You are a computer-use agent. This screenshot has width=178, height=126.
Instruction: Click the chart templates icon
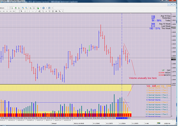click(x=49, y=8)
